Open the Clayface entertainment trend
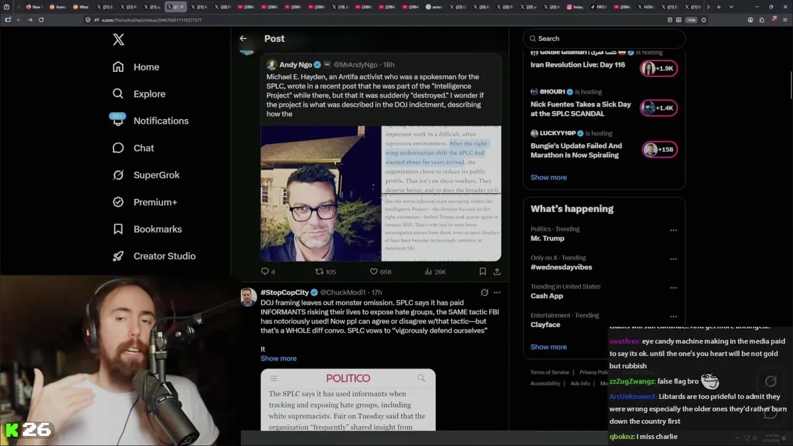The image size is (793, 446). pyautogui.click(x=545, y=325)
